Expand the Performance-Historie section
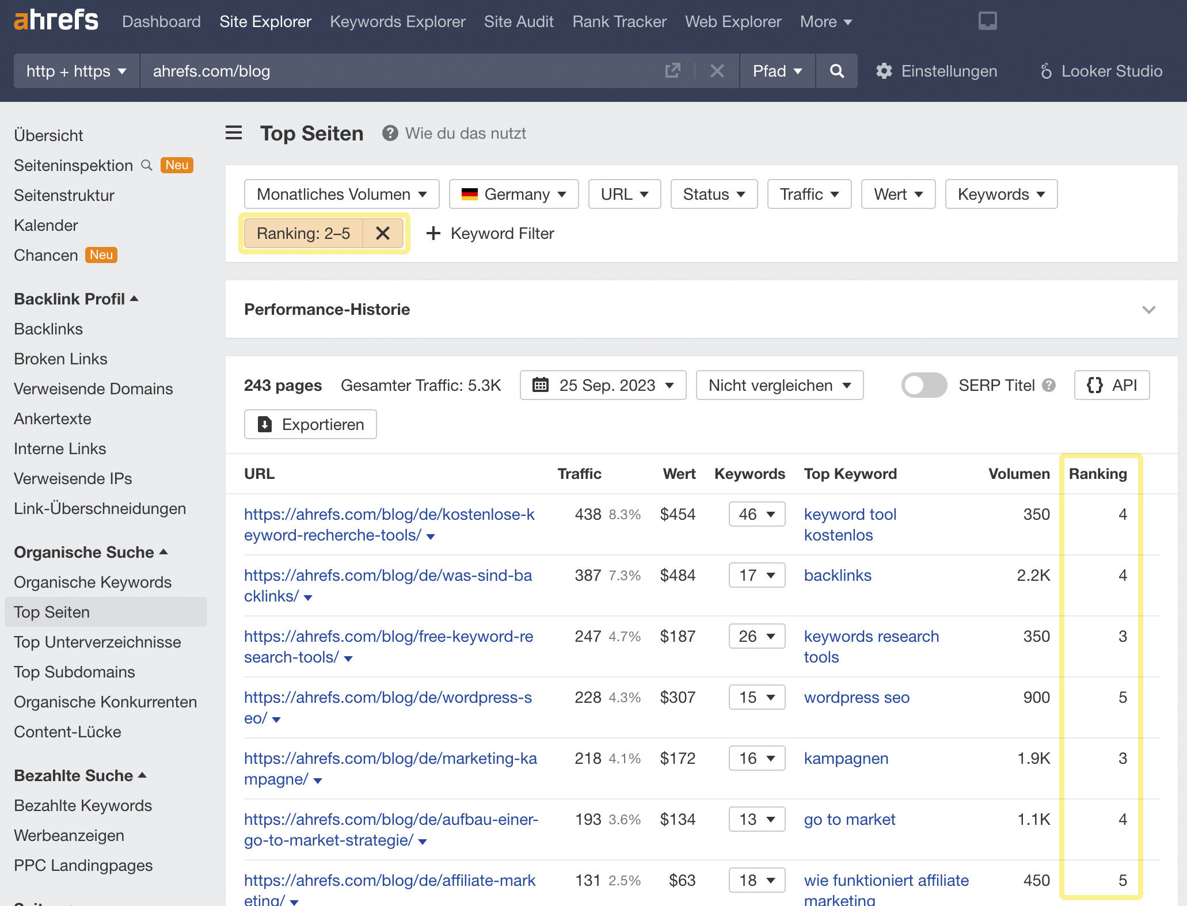The height and width of the screenshot is (906, 1187). click(1149, 309)
